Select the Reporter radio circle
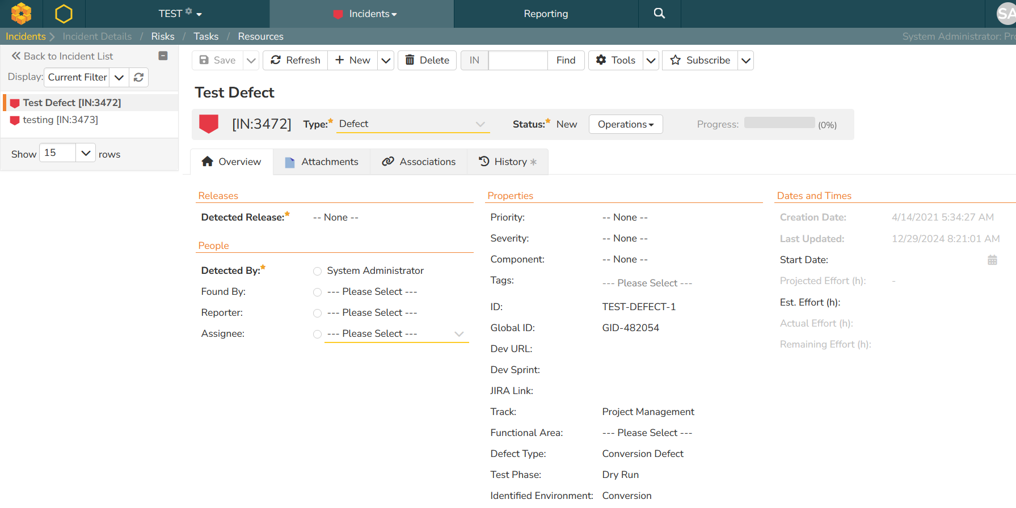 [318, 314]
